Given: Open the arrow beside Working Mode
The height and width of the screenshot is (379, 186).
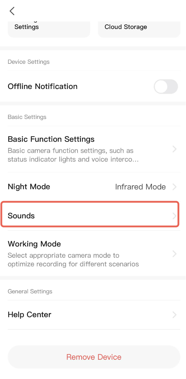Looking at the screenshot, I should (174, 254).
